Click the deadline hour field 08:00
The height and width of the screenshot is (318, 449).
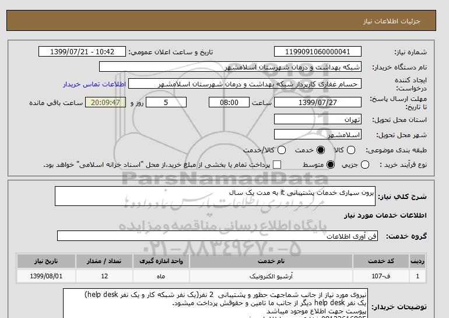(229, 102)
